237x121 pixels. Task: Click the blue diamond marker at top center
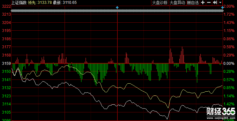tap(117, 7)
